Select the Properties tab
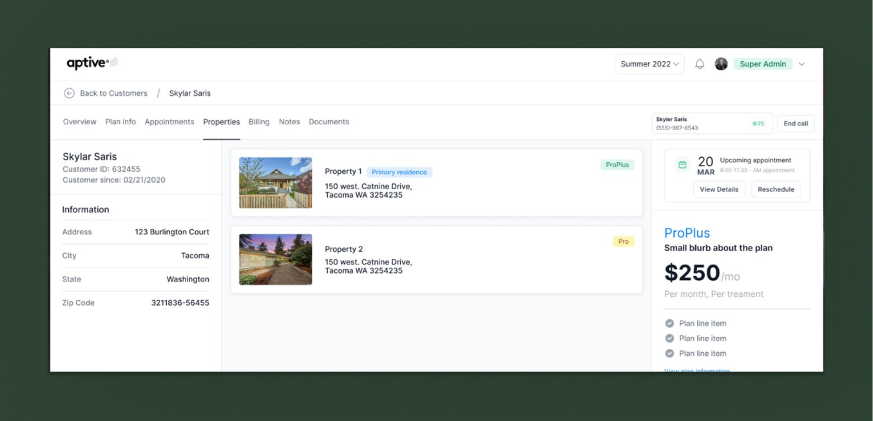873x421 pixels. (x=221, y=122)
